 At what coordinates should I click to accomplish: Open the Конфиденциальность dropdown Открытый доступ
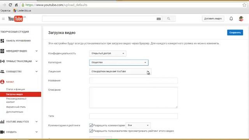pos(108,54)
